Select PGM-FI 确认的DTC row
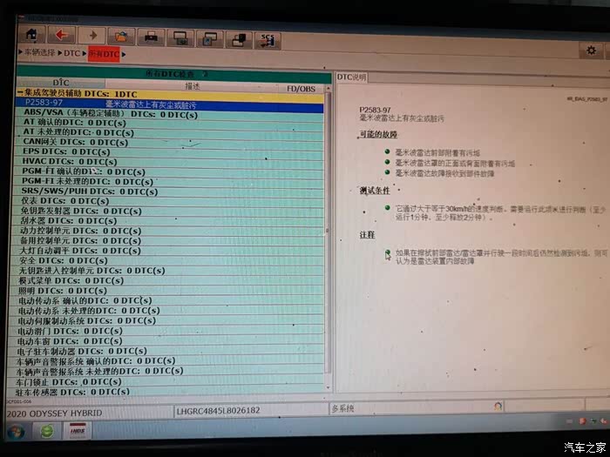This screenshot has height=457, width=610. point(168,172)
